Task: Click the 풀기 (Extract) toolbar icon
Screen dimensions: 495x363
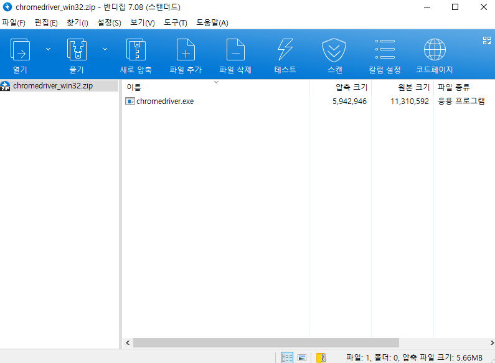Action: [x=77, y=50]
